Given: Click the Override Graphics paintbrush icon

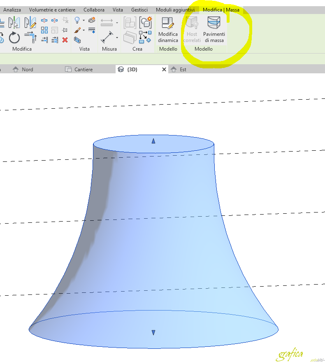Looking at the screenshot, I should (x=77, y=30).
